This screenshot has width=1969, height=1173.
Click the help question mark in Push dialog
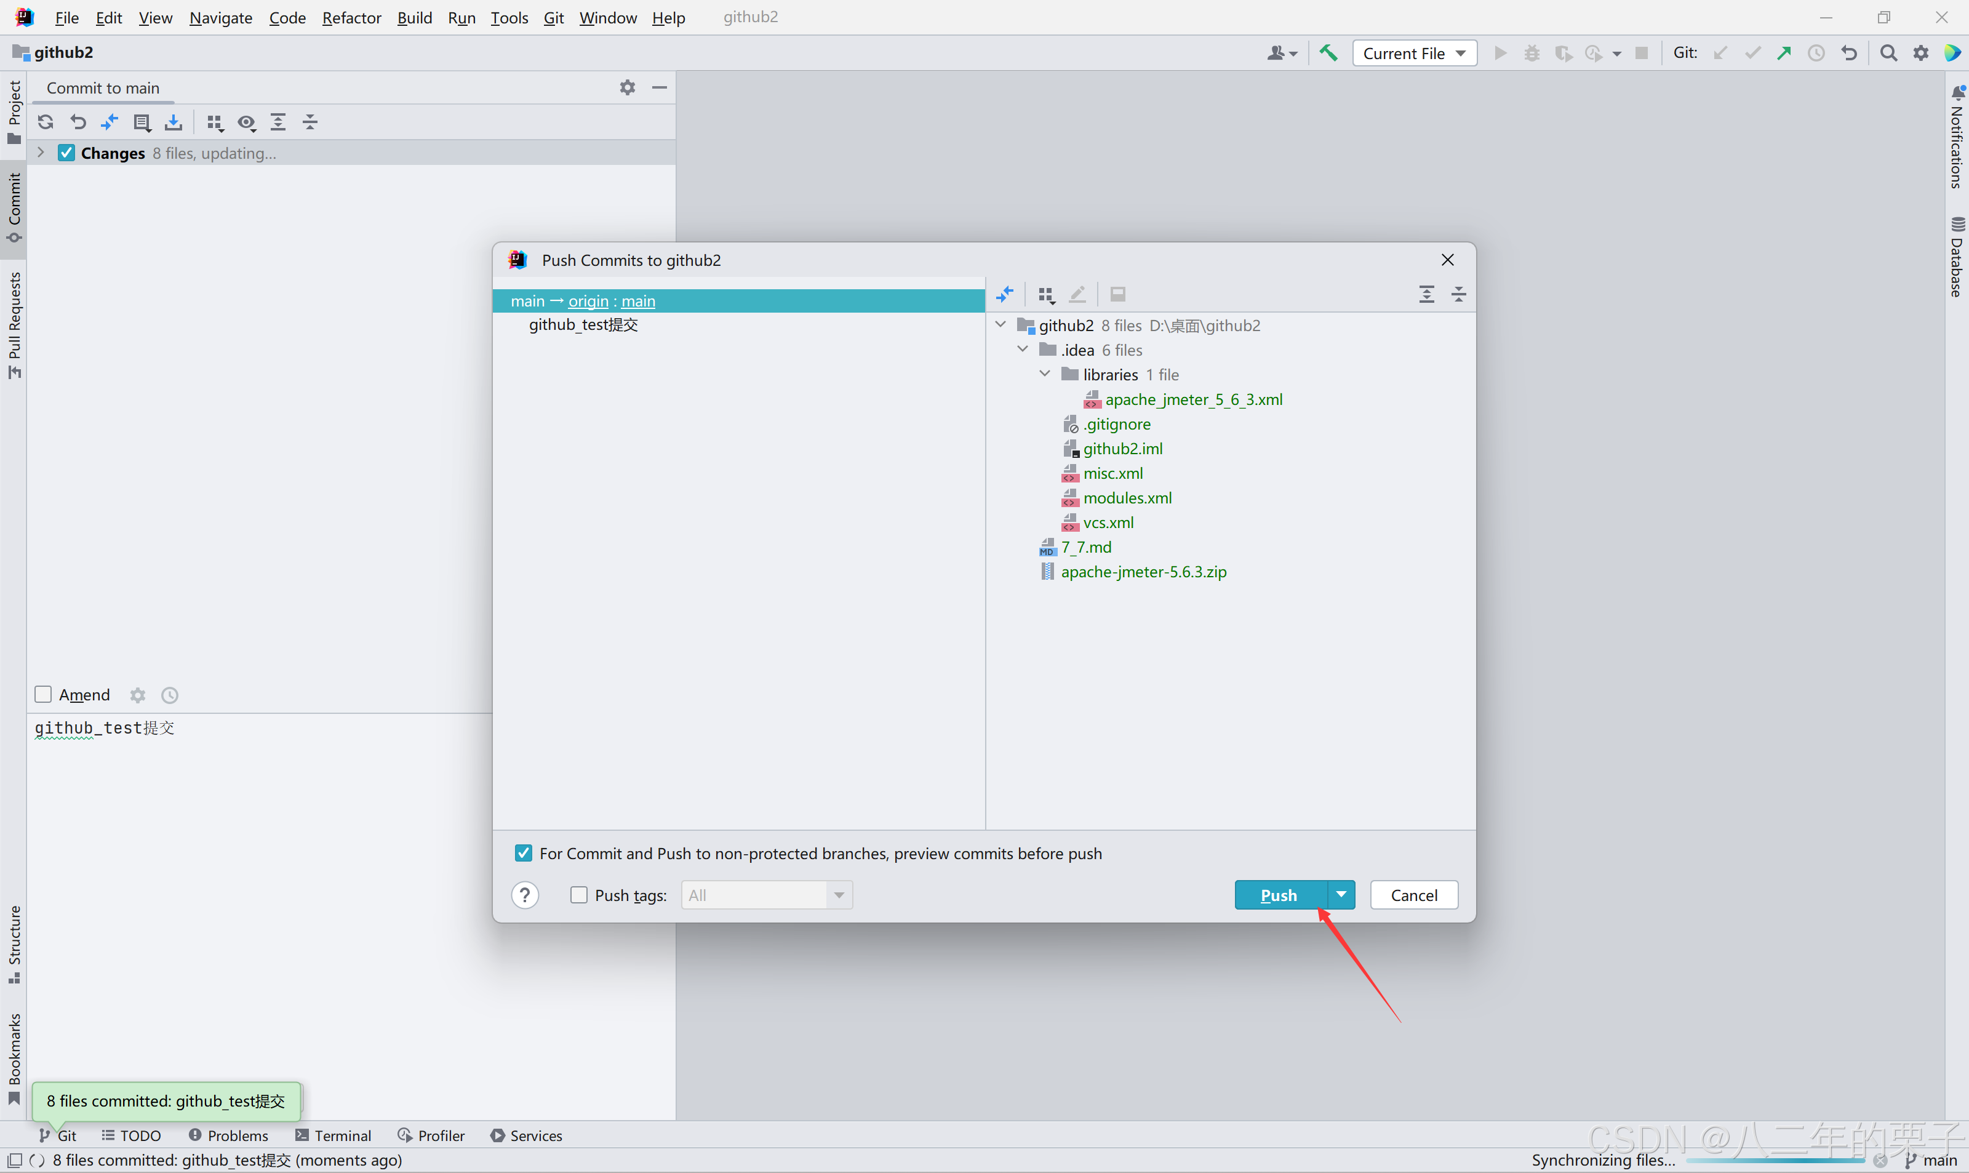pyautogui.click(x=525, y=895)
